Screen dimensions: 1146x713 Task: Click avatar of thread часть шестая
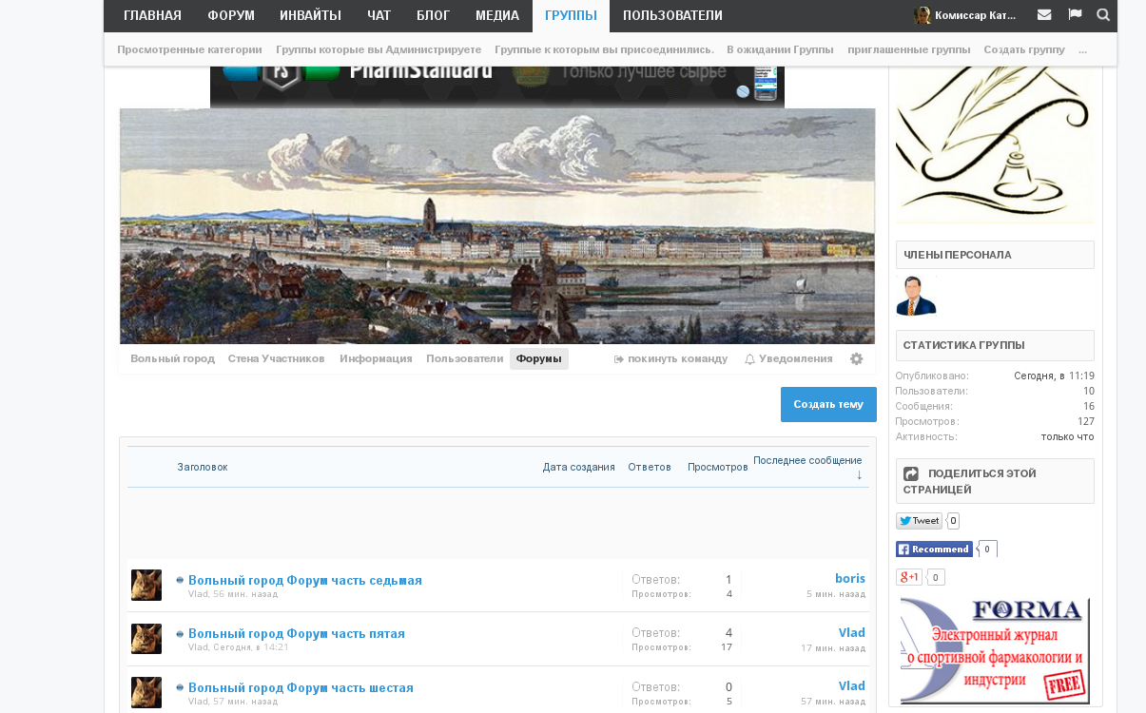click(146, 693)
